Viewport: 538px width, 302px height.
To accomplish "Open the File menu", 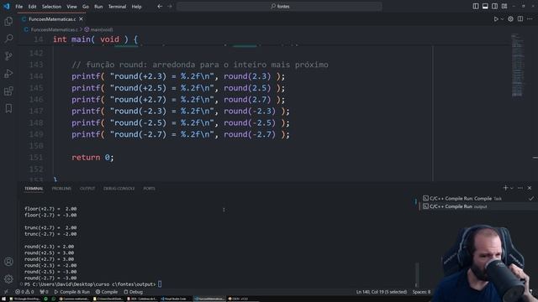I will click(19, 7).
